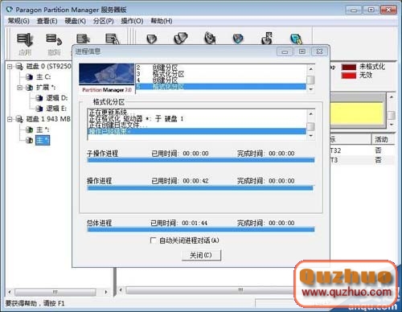Click the 应用 (Apply) toolbar icon
The height and width of the screenshot is (312, 402).
point(25,39)
